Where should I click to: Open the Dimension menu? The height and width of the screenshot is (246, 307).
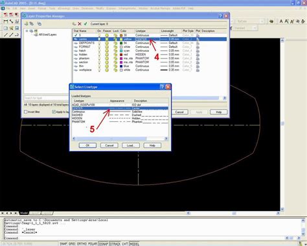tap(87, 8)
